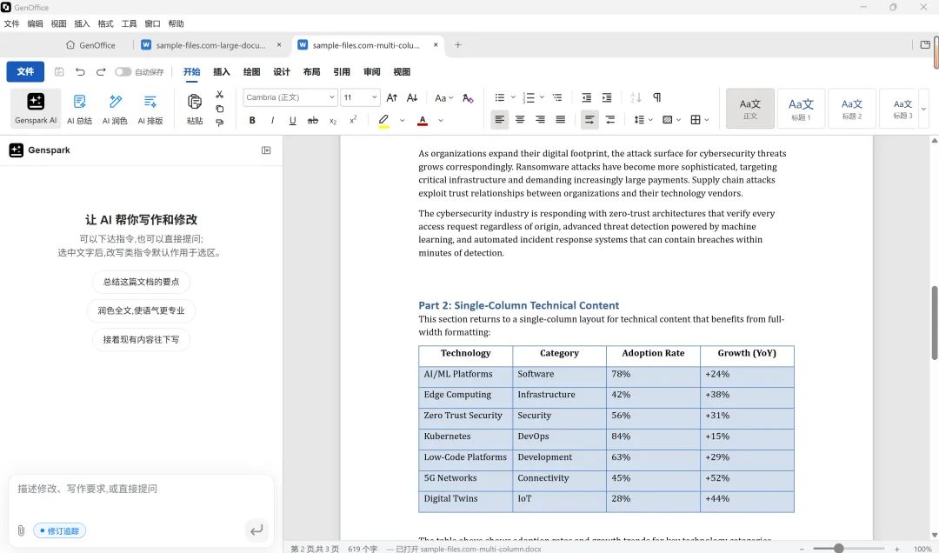Click the document vertical scrollbar thumb

(934, 323)
